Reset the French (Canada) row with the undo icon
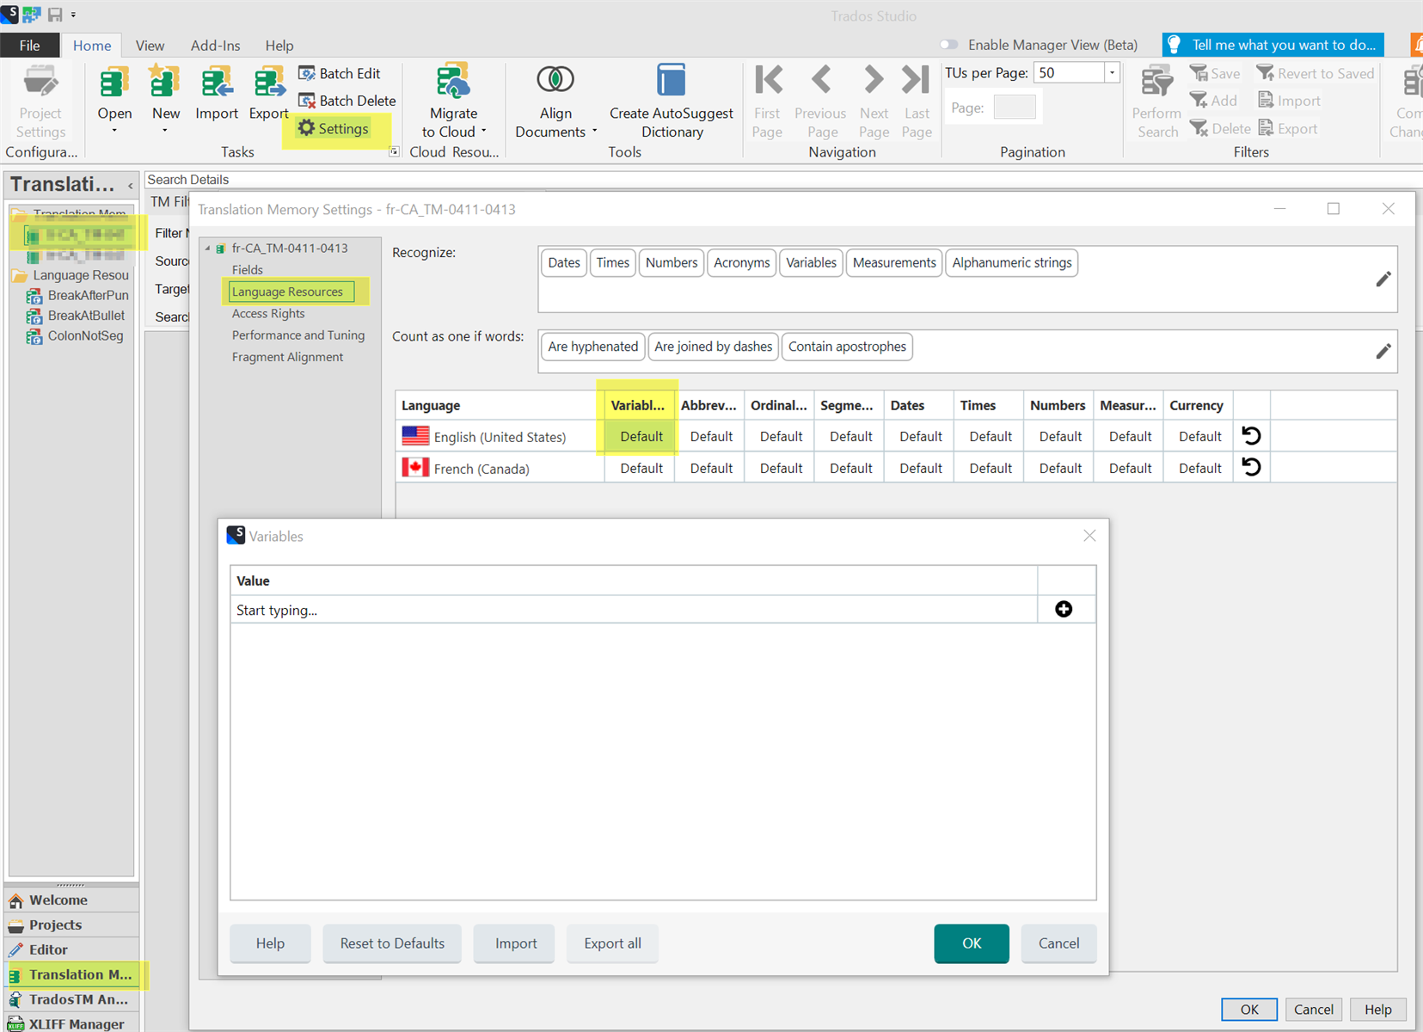 (x=1251, y=467)
